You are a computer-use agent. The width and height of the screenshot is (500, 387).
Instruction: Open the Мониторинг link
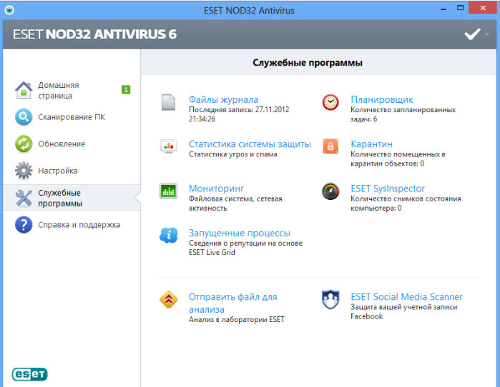216,189
